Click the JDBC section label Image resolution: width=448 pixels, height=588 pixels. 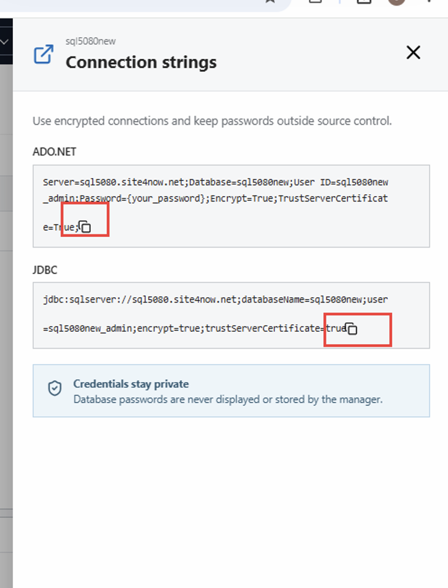click(x=45, y=270)
